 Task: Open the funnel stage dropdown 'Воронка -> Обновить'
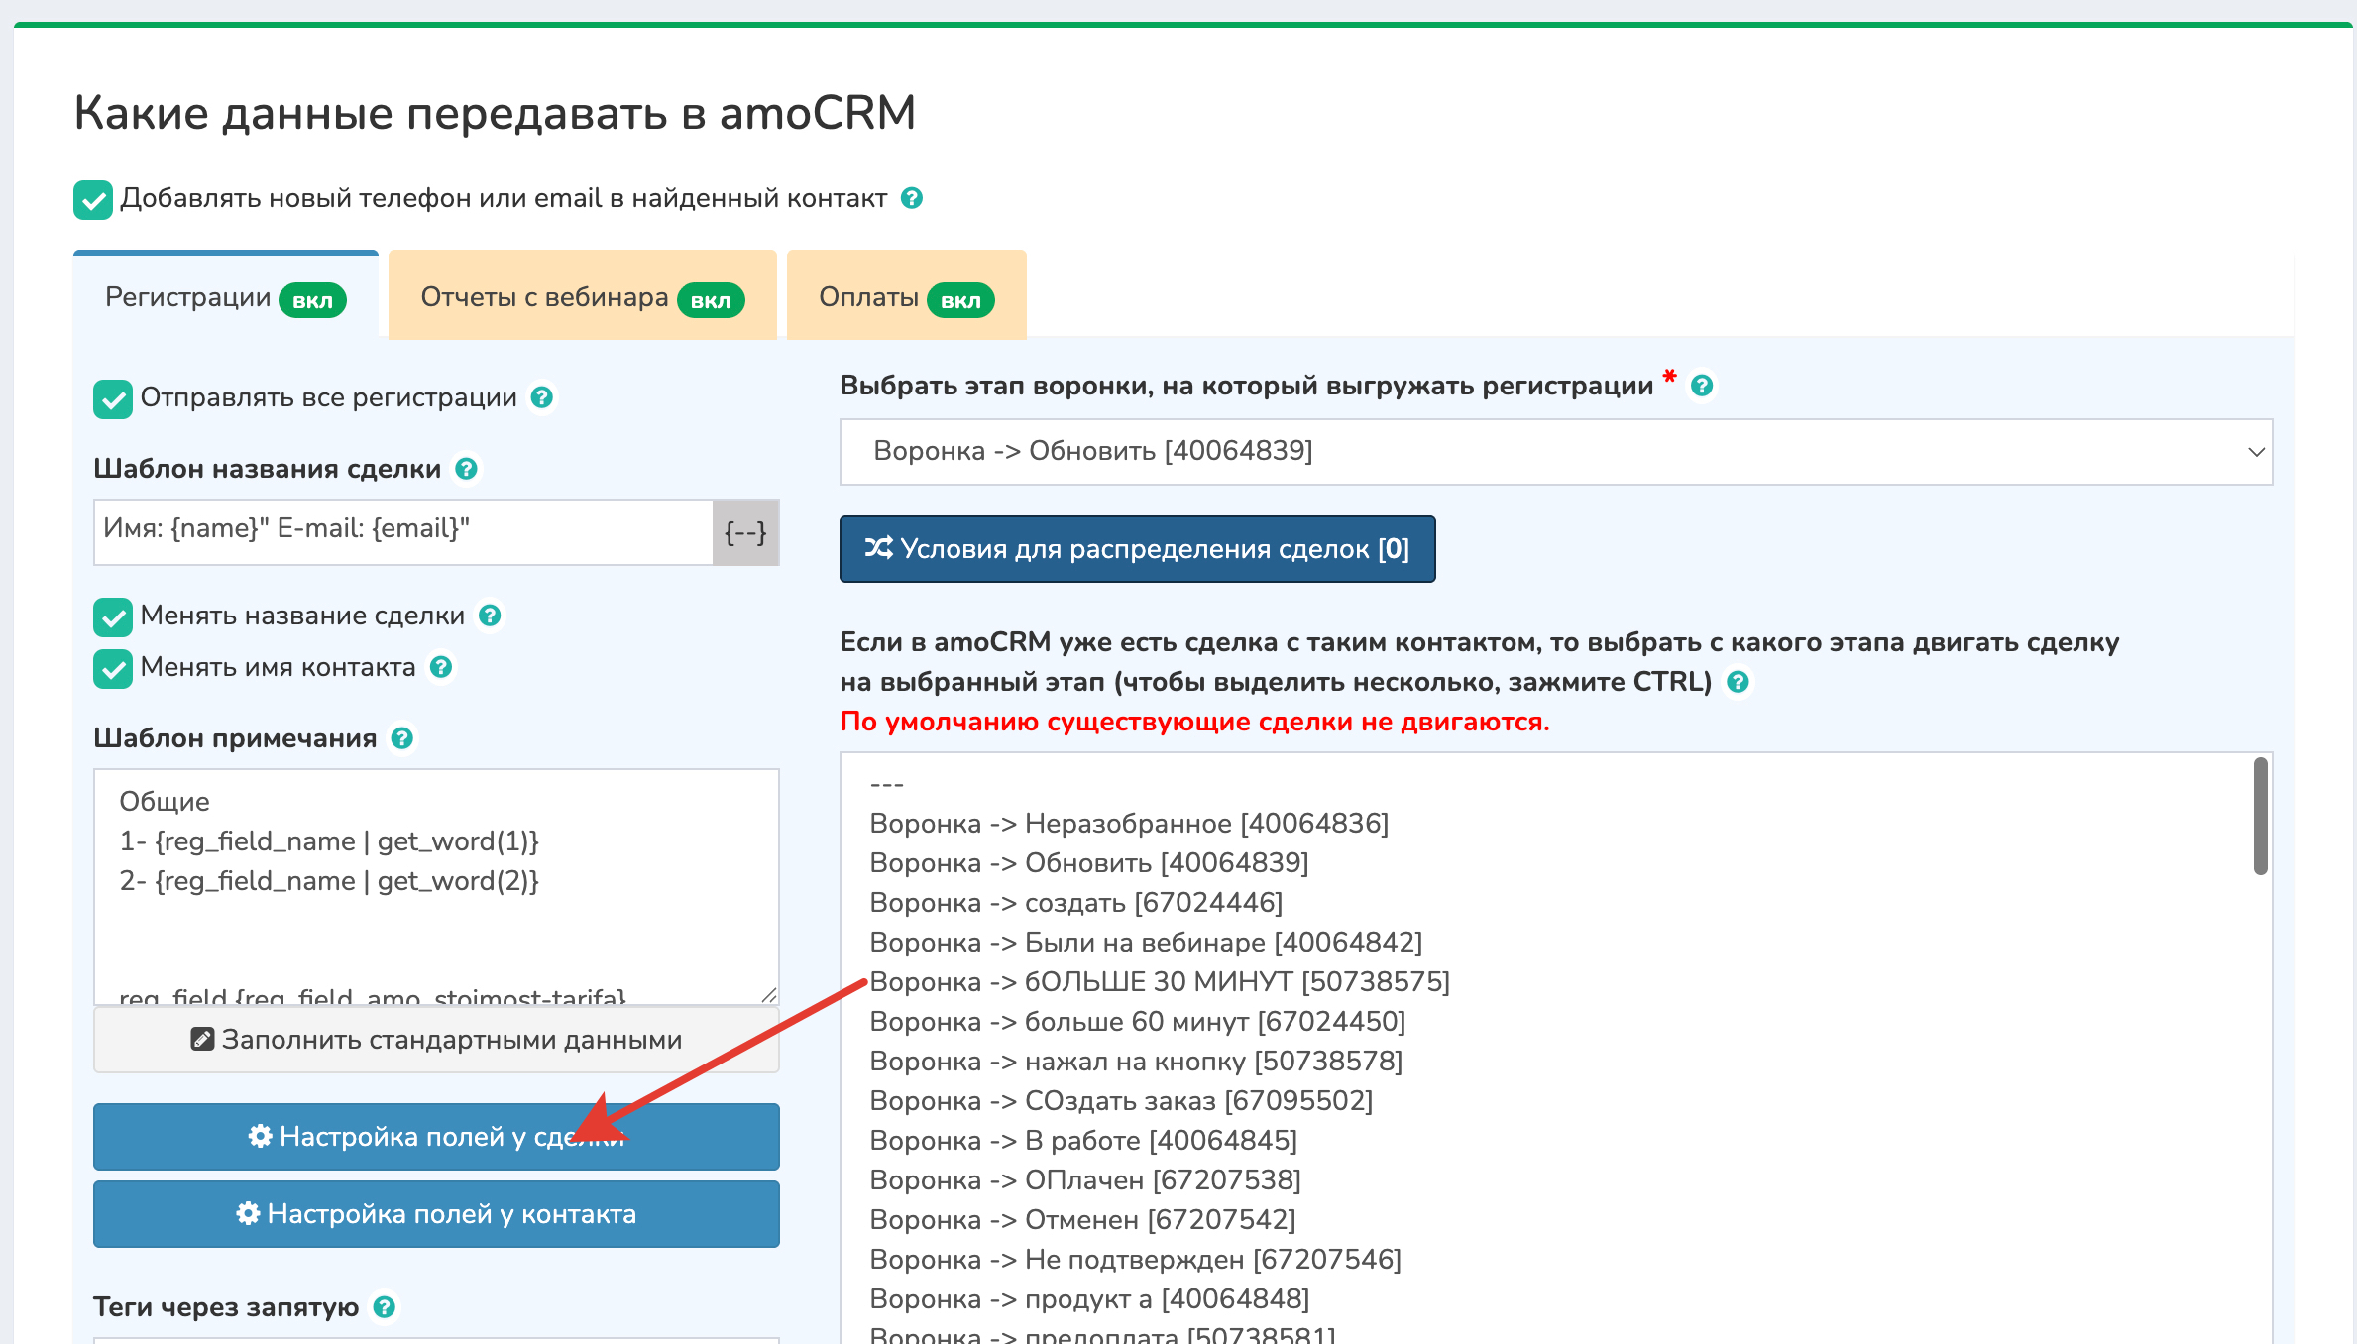tap(1555, 452)
